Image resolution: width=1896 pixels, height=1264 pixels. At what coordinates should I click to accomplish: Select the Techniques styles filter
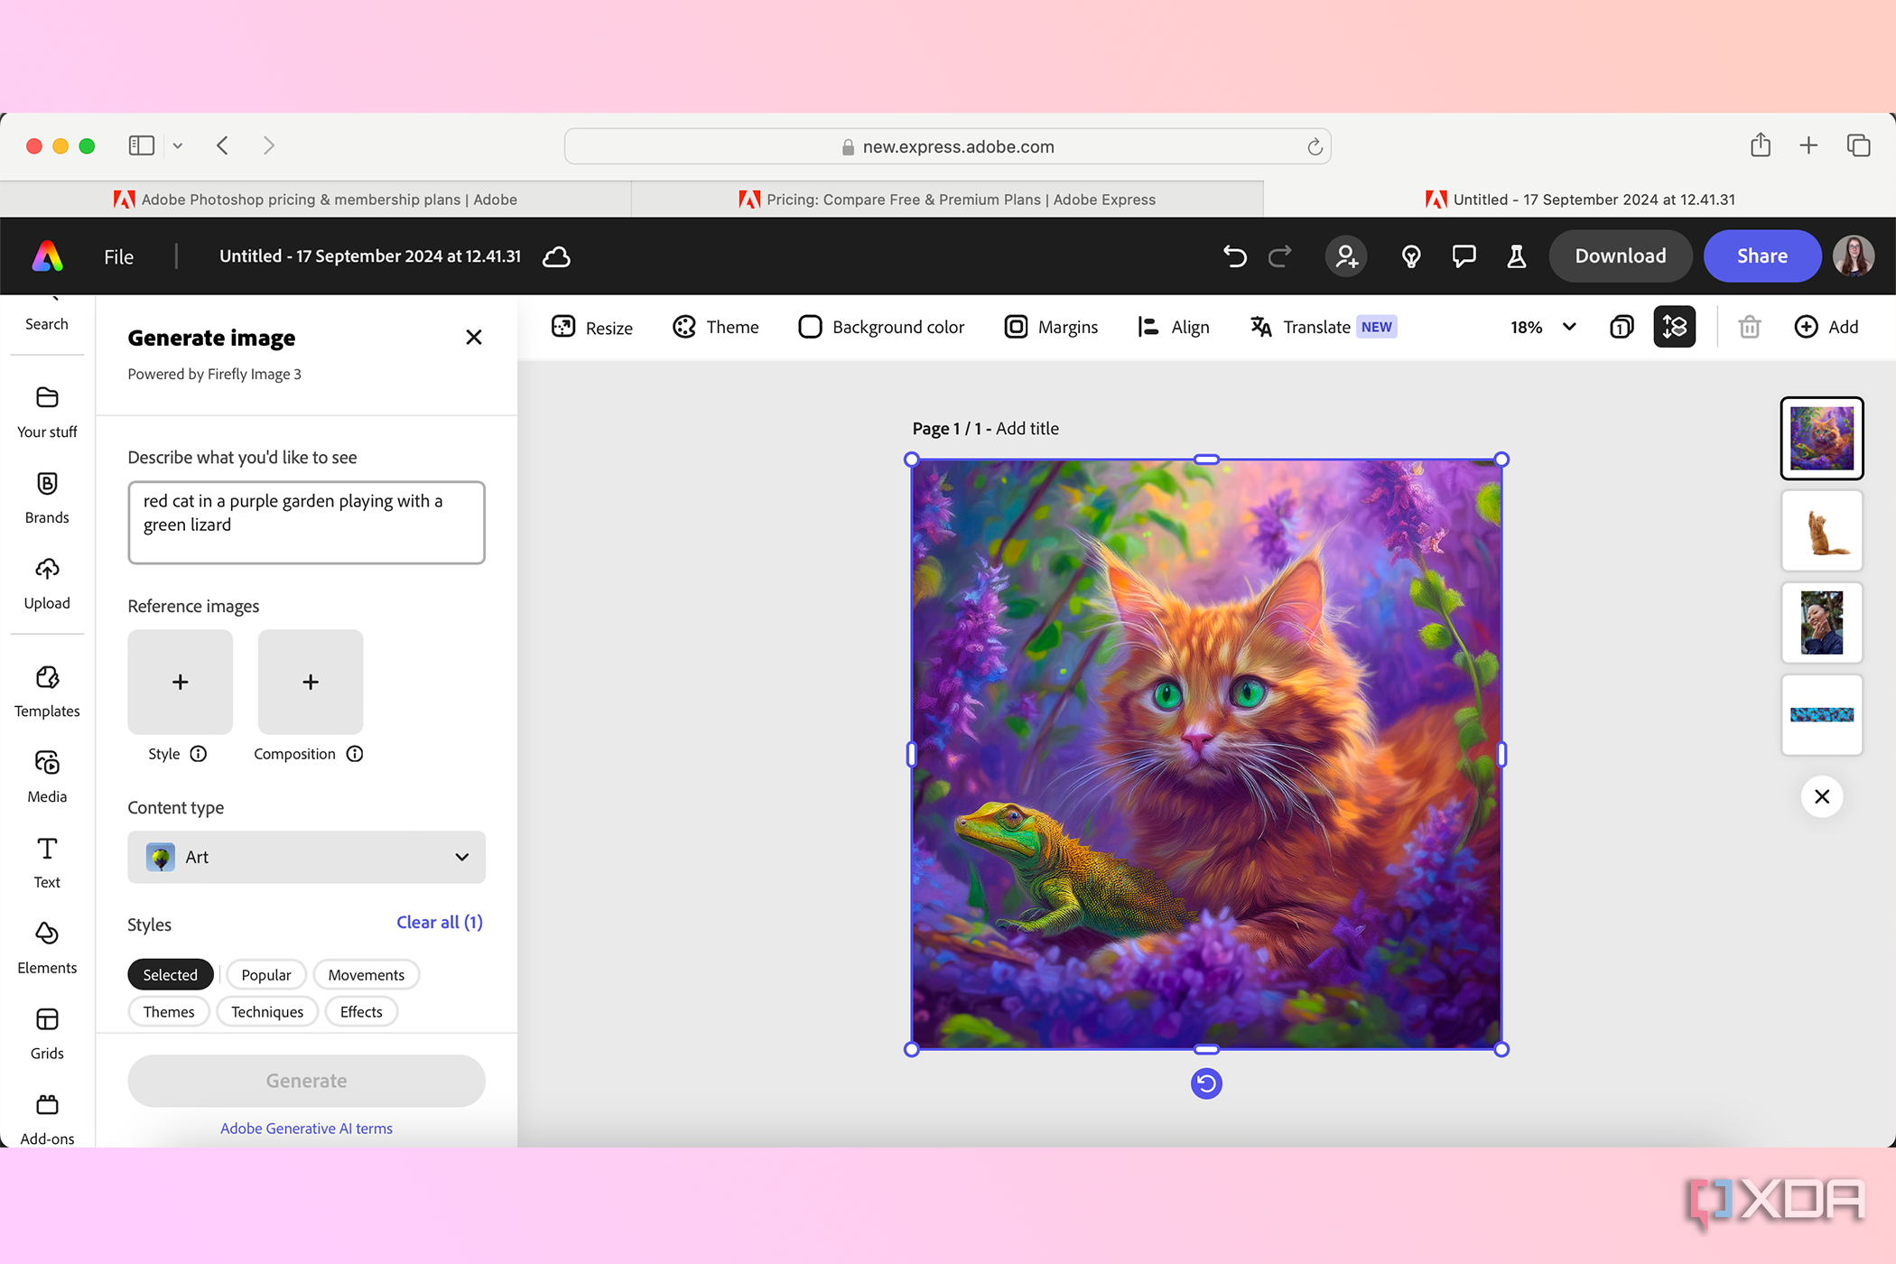[267, 1012]
